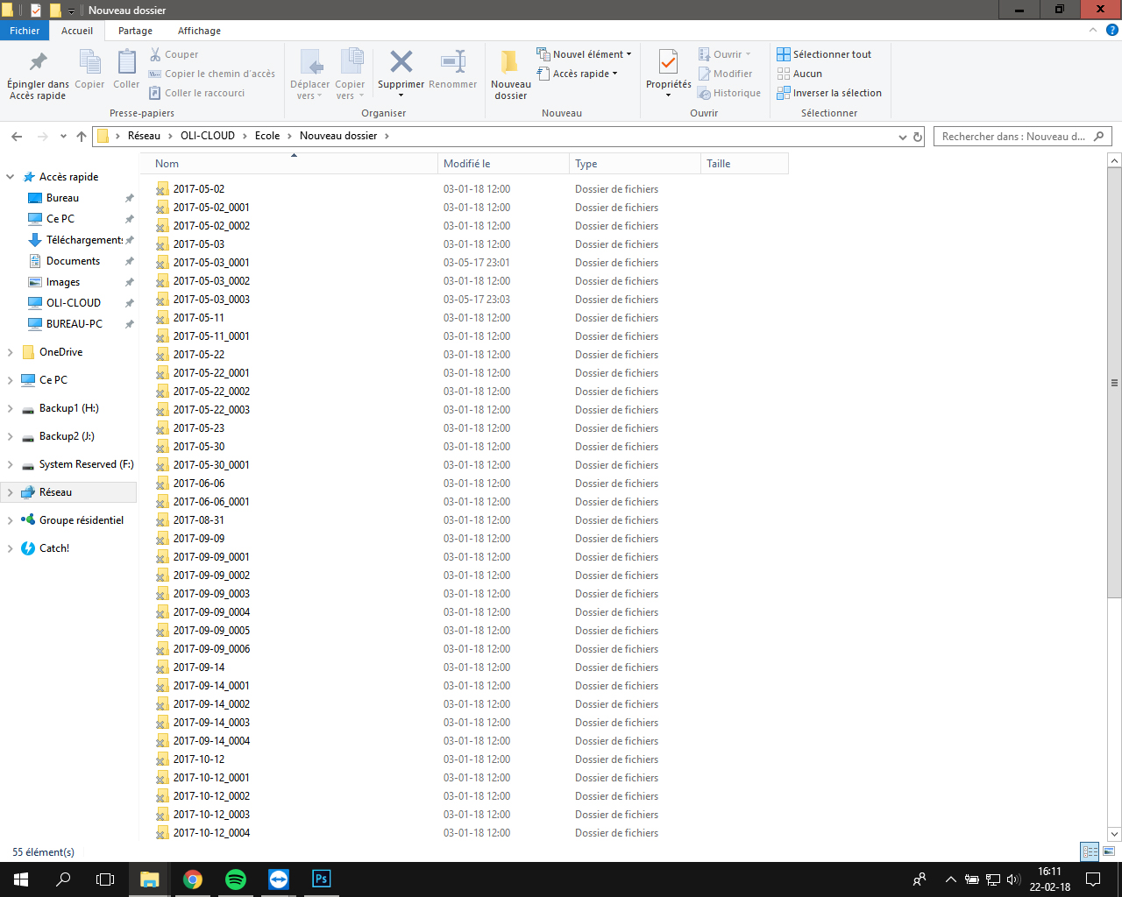Open the Affichage ribbon tab
The image size is (1122, 897).
click(x=199, y=31)
